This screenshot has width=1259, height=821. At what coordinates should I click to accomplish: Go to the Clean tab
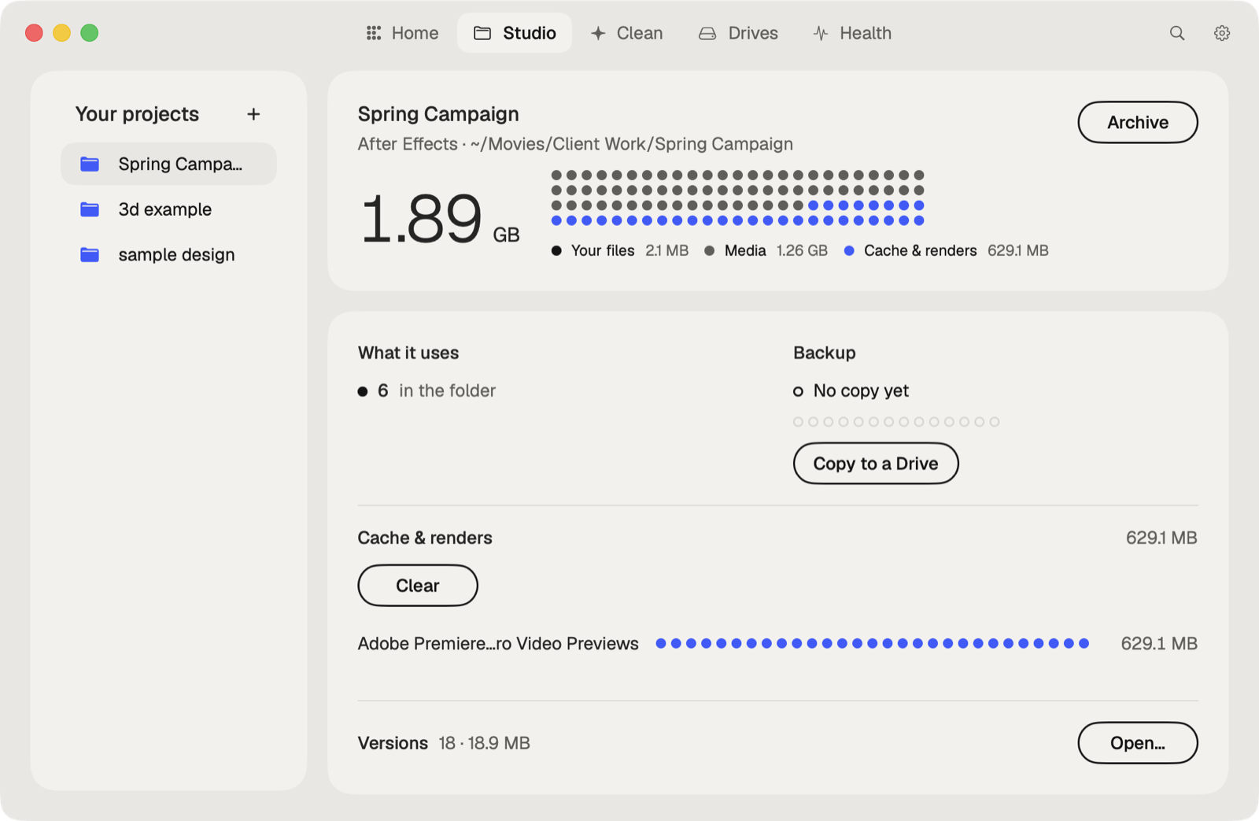coord(627,33)
